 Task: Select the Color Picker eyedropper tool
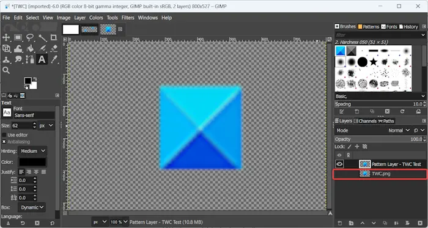point(54,59)
